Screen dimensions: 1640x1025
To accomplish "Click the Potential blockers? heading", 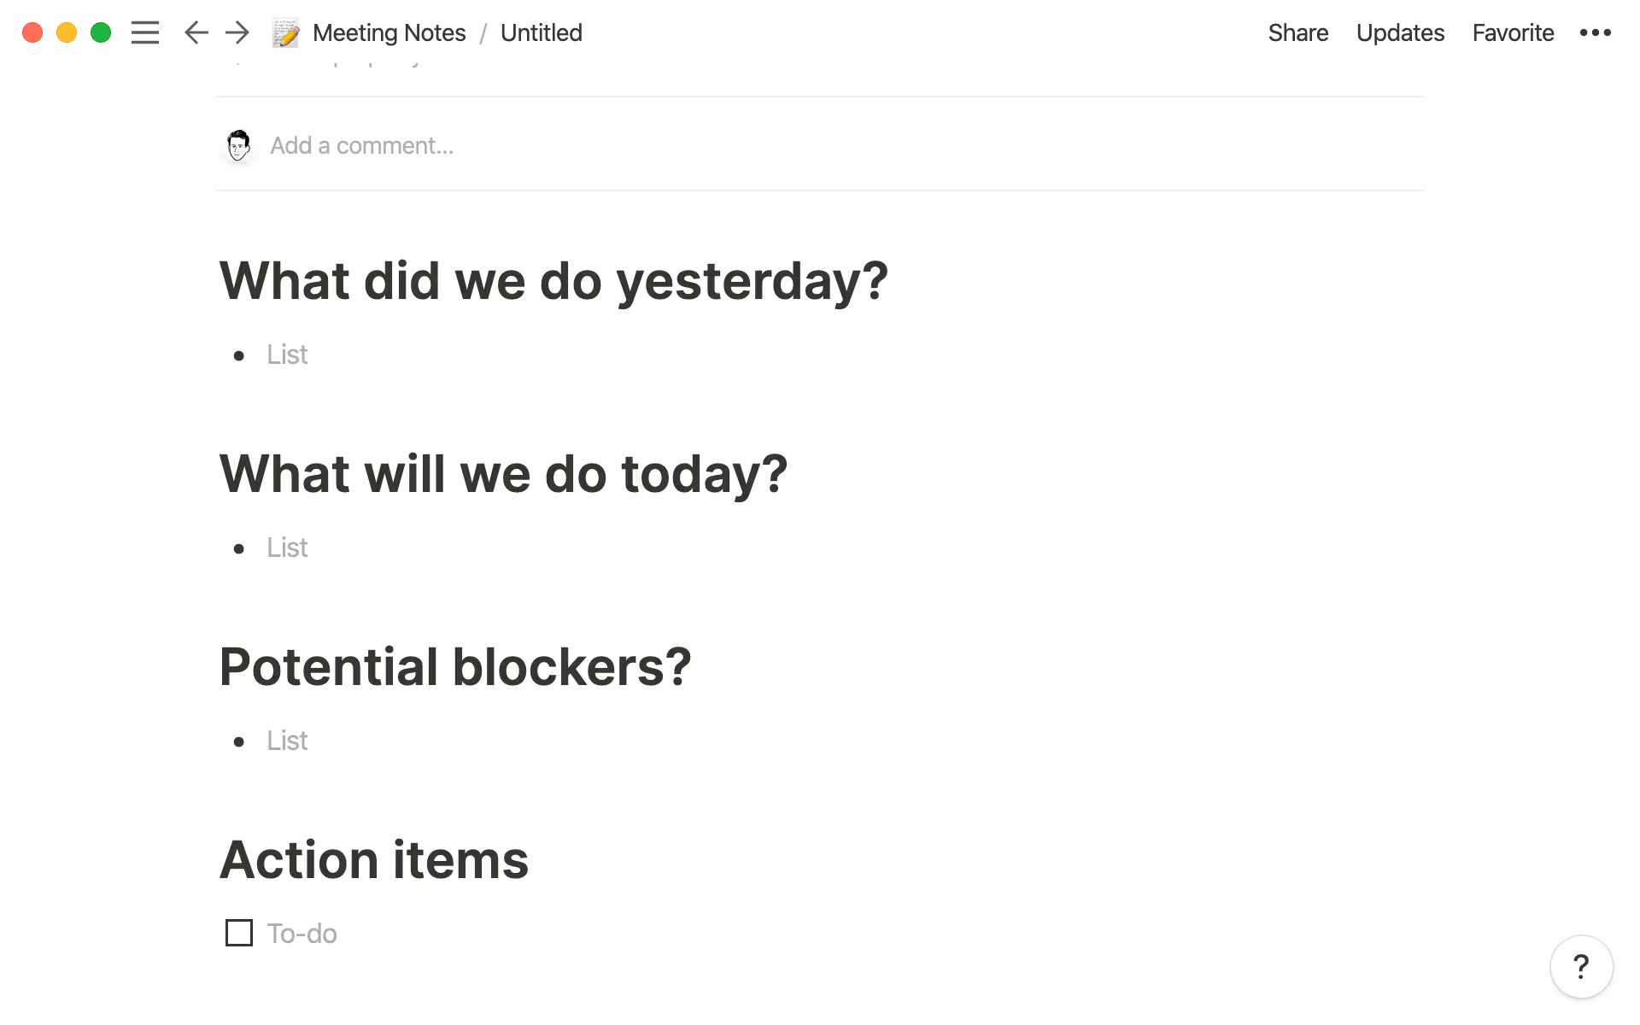I will (x=455, y=667).
